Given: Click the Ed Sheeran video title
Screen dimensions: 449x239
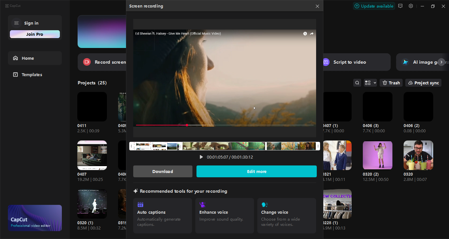Looking at the screenshot, I should (x=178, y=33).
